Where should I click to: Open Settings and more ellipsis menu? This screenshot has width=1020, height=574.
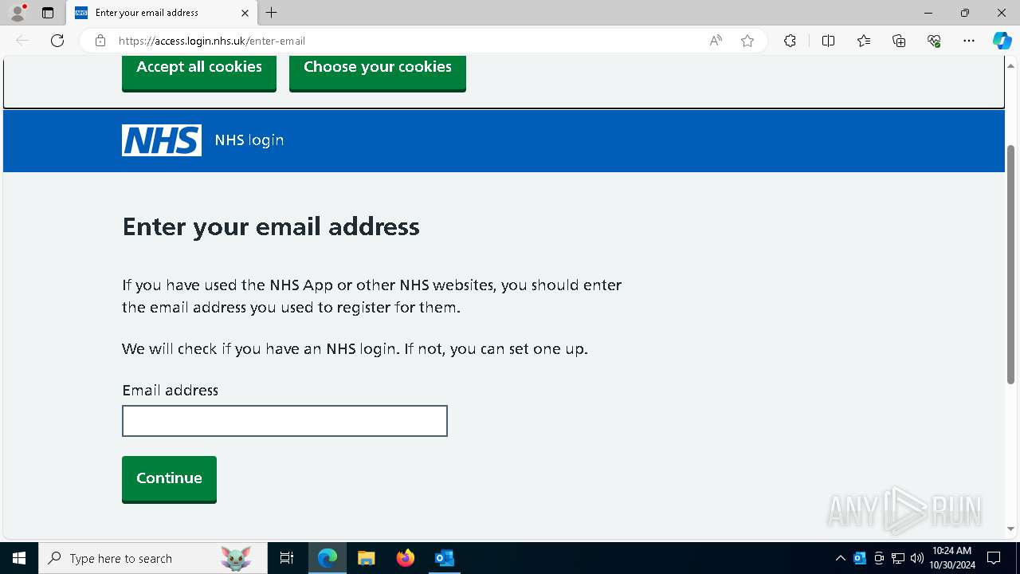[969, 41]
